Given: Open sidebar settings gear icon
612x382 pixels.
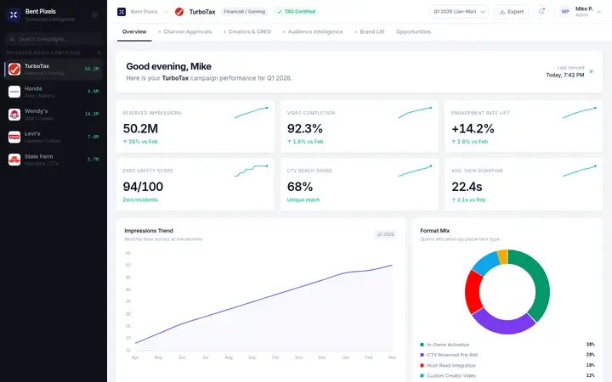Looking at the screenshot, I should [x=94, y=14].
